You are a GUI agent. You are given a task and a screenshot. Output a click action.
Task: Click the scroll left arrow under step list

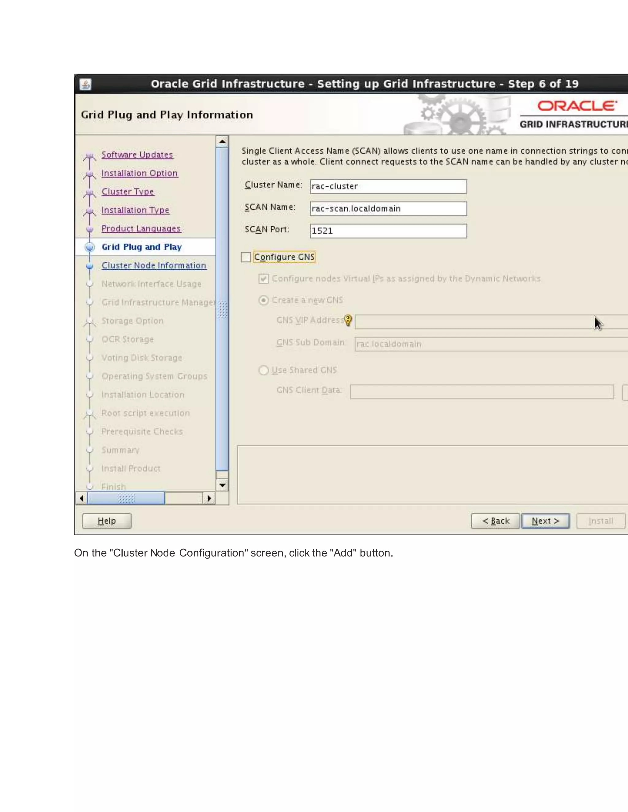click(82, 498)
